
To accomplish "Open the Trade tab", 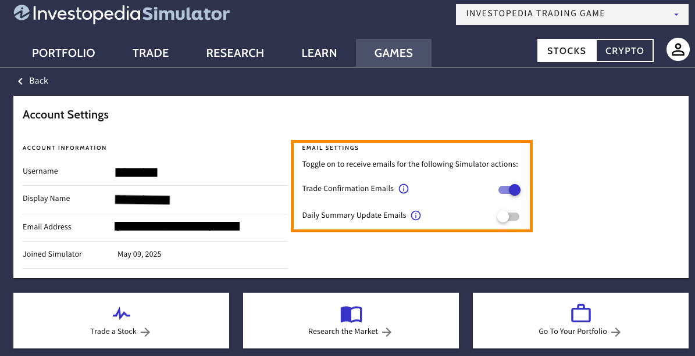I will 150,53.
